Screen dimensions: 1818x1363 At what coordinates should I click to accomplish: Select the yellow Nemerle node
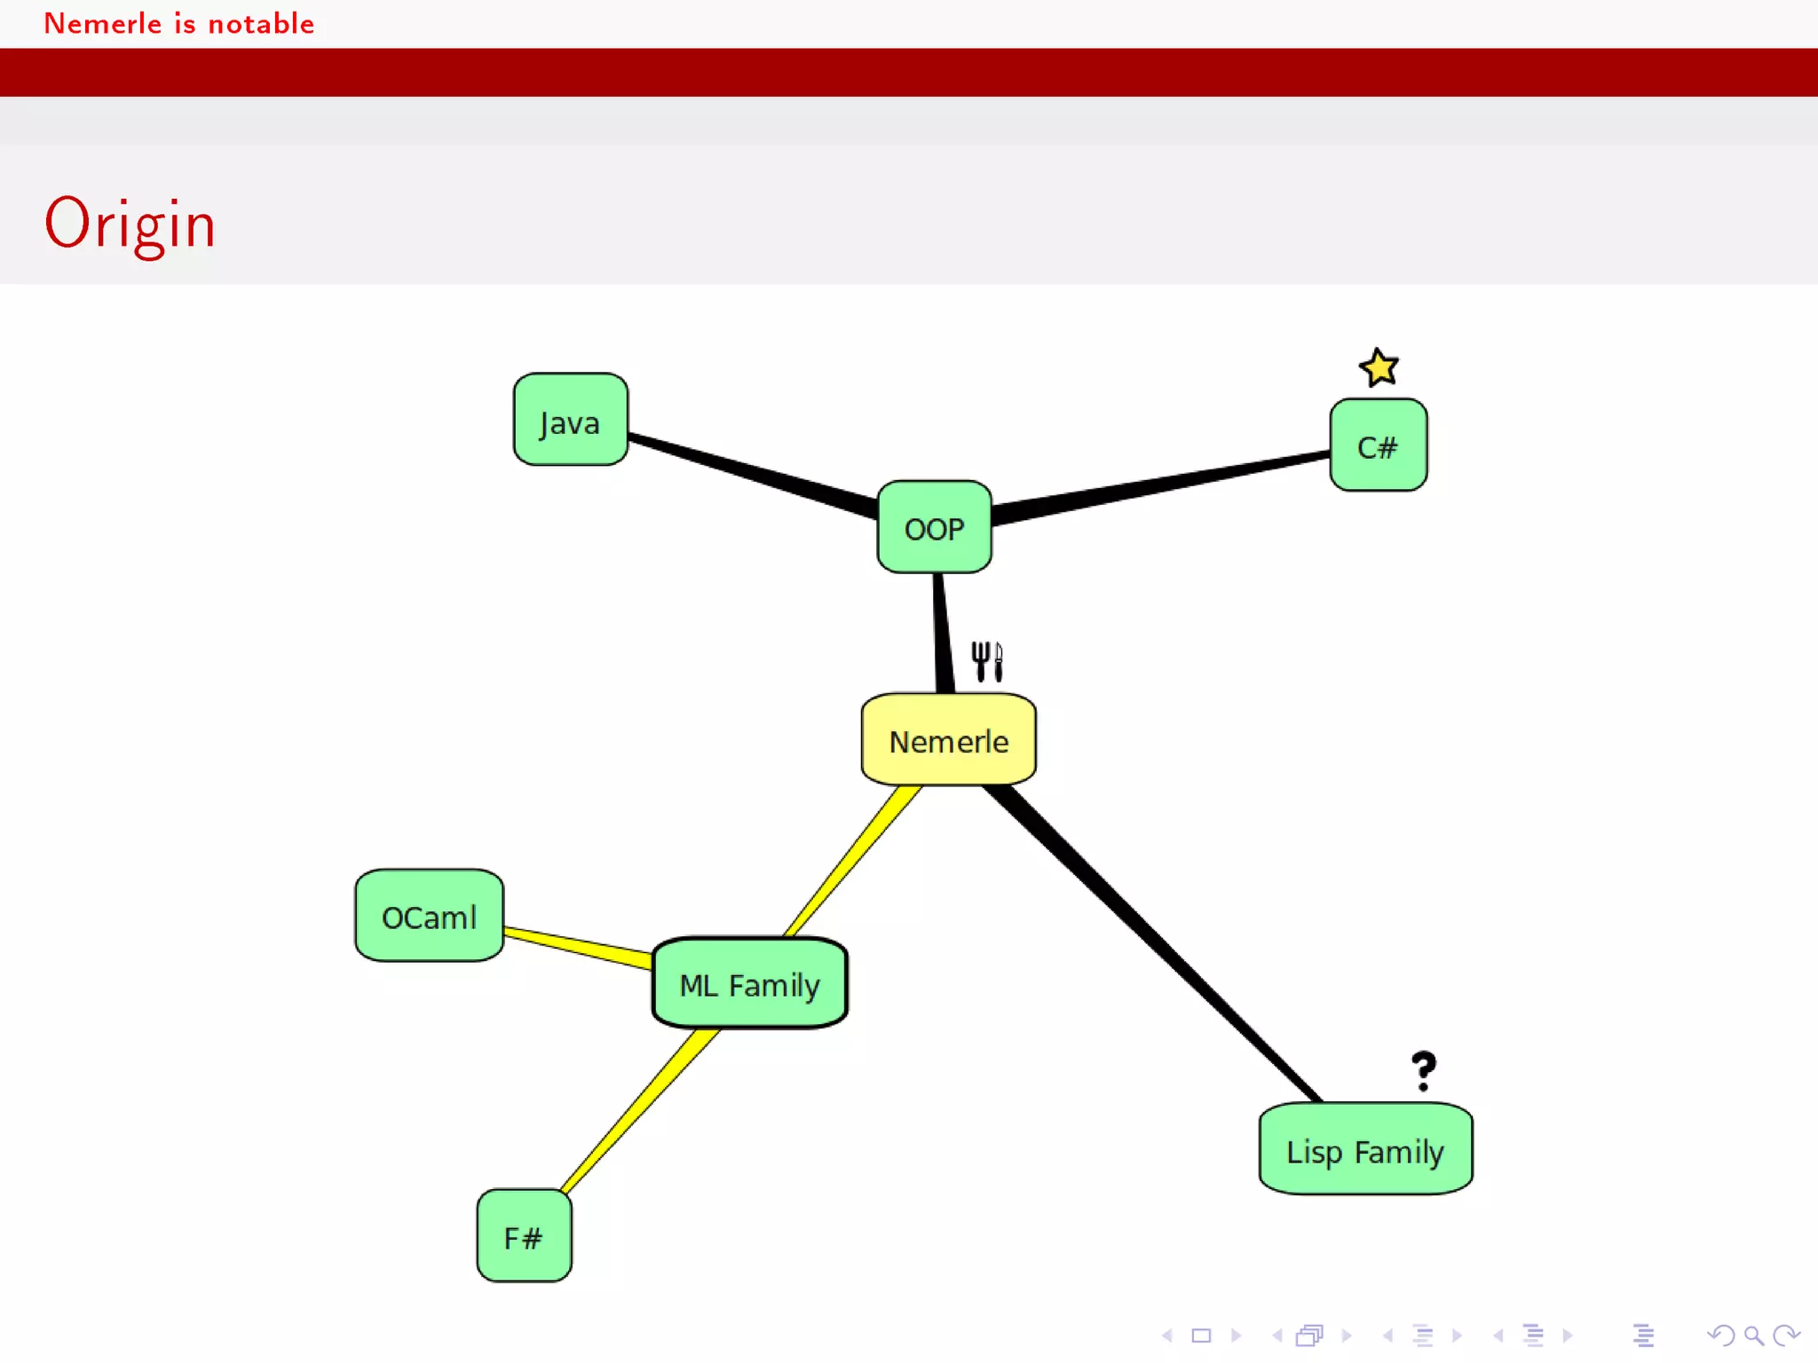(x=948, y=741)
